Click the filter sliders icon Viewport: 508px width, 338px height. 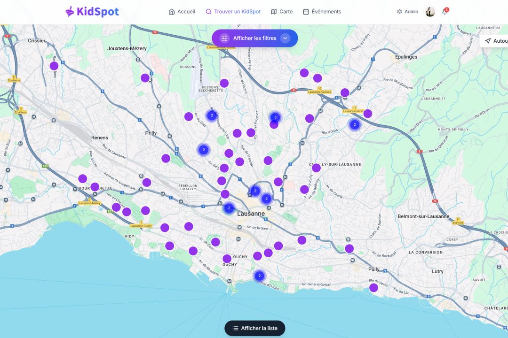point(224,38)
